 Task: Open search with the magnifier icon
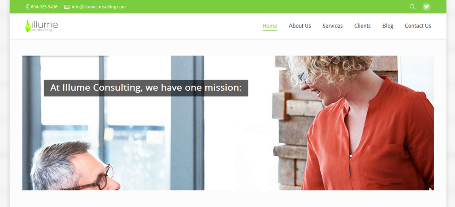coord(412,7)
